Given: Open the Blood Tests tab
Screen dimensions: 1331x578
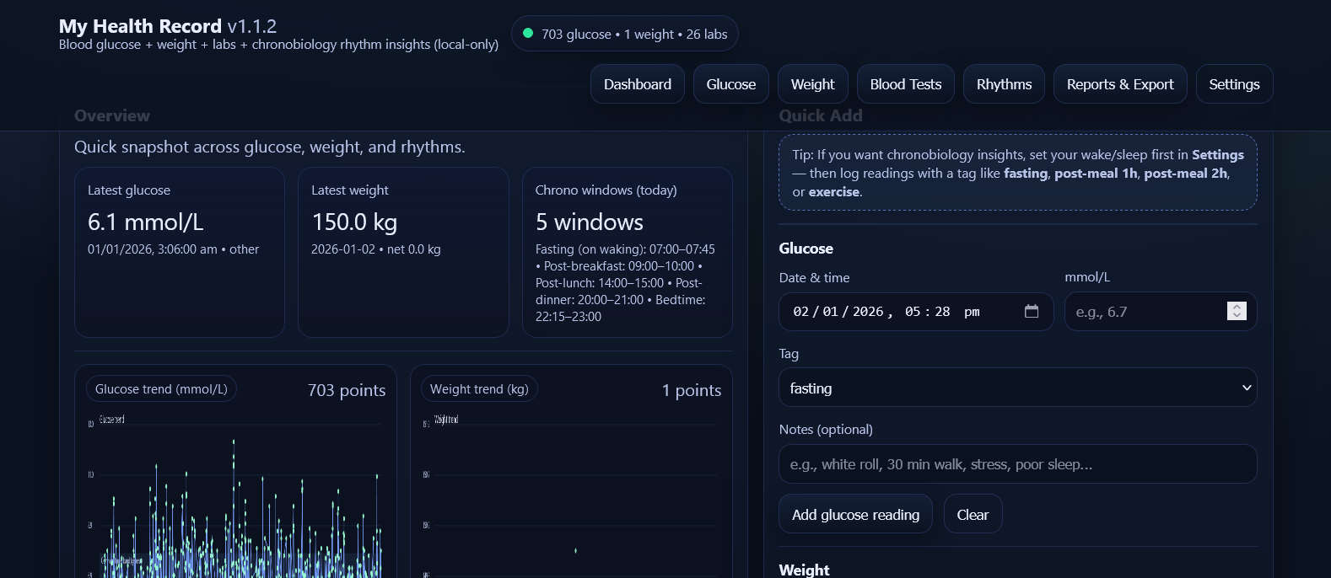Looking at the screenshot, I should point(905,84).
